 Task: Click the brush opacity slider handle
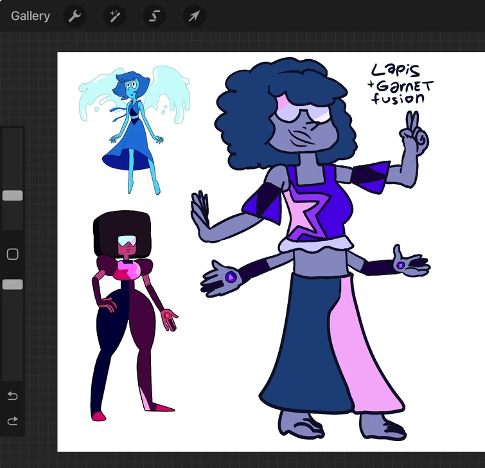[x=13, y=284]
